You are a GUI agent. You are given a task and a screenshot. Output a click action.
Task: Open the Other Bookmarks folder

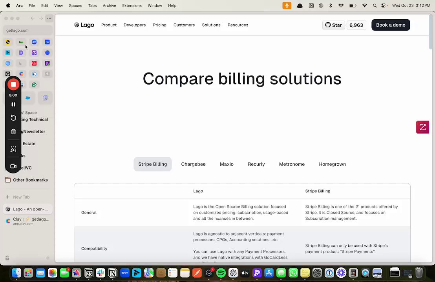click(27, 180)
